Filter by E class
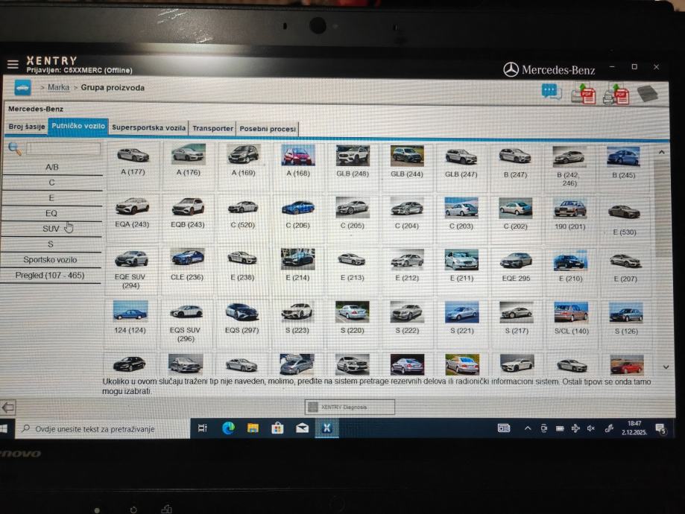This screenshot has width=685, height=514. [51, 198]
